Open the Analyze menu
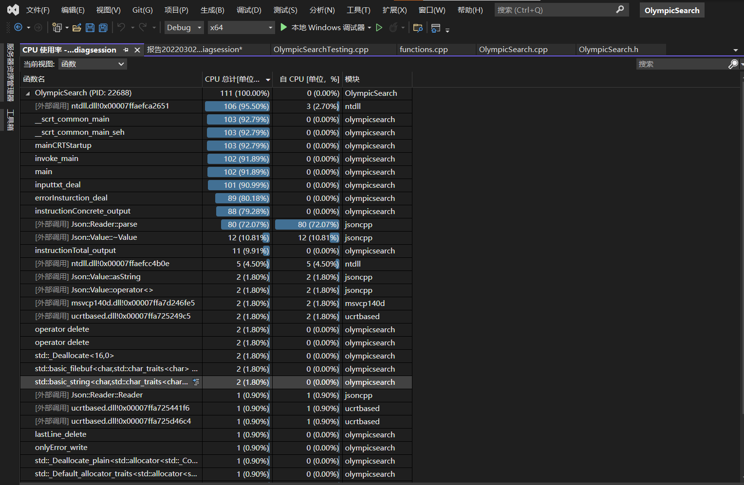This screenshot has height=485, width=744. coord(322,10)
